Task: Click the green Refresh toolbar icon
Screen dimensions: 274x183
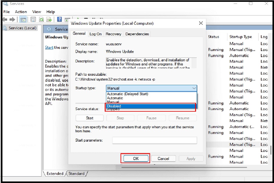Action: 41,20
